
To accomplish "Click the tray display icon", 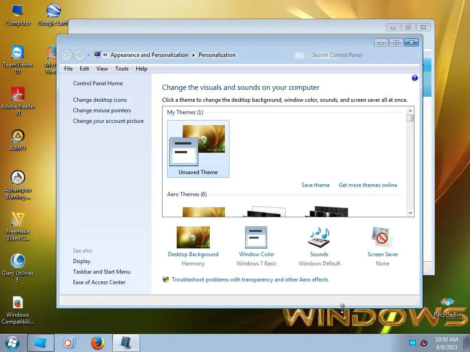I will (x=413, y=343).
